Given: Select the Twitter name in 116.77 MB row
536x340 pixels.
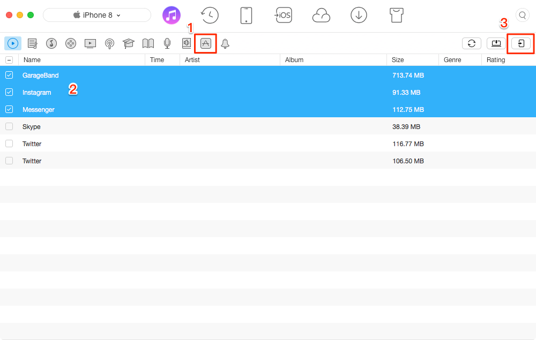Looking at the screenshot, I should click(x=32, y=143).
